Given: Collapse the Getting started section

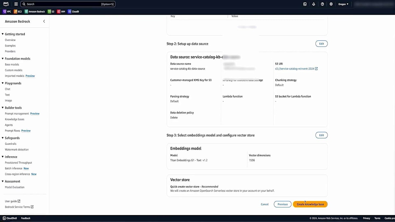Looking at the screenshot, I should [x=3, y=34].
